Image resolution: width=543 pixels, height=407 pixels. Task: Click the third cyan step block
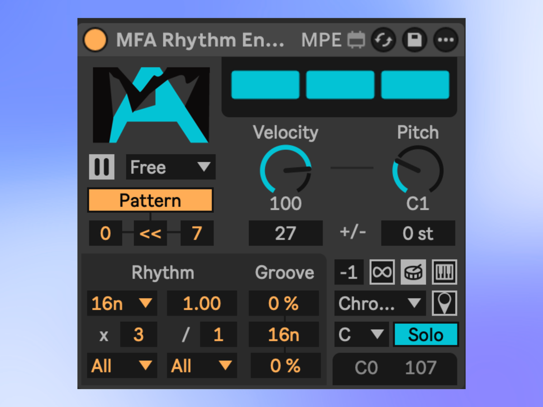tap(415, 85)
